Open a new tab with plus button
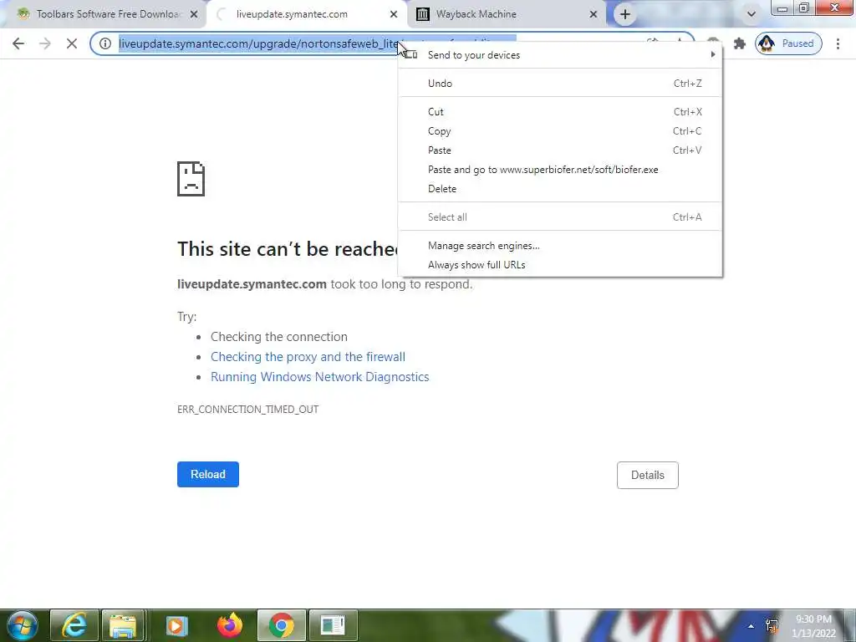The width and height of the screenshot is (856, 642). click(624, 14)
